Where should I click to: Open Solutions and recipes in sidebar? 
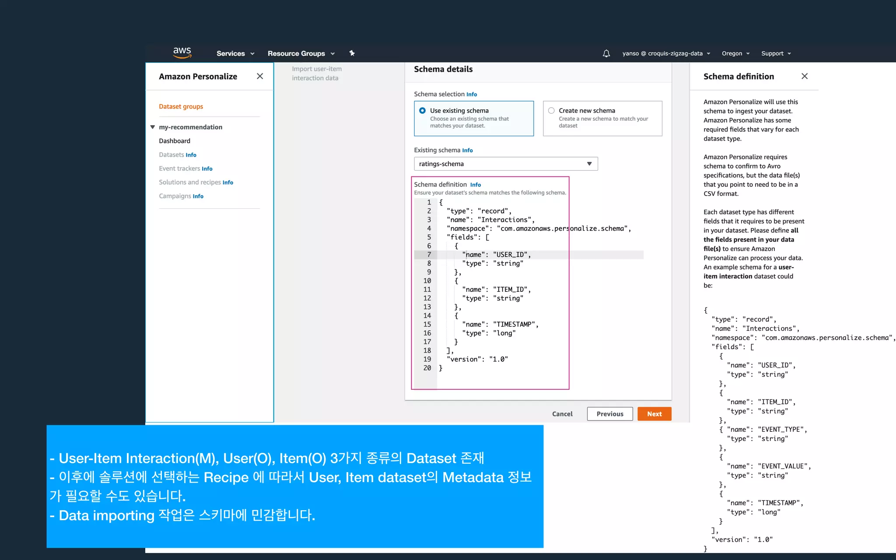coord(190,182)
